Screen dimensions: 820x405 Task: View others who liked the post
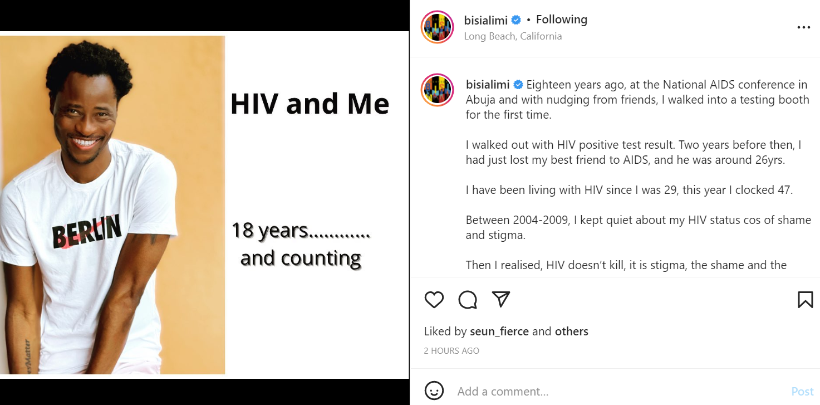571,331
